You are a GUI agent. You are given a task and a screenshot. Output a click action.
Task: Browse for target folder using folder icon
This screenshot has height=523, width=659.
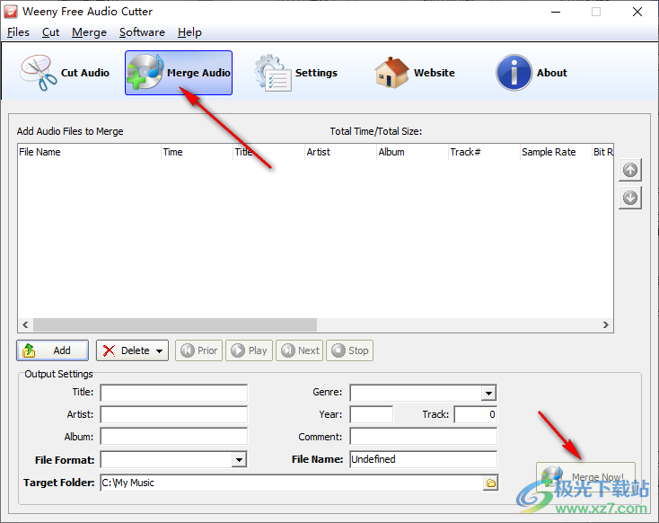(x=490, y=483)
